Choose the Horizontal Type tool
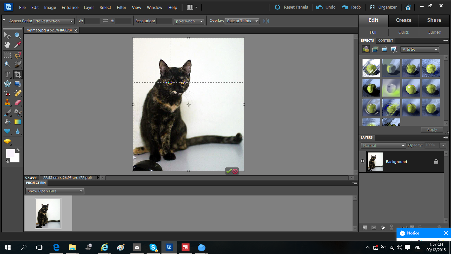The width and height of the screenshot is (451, 254). coord(7,74)
